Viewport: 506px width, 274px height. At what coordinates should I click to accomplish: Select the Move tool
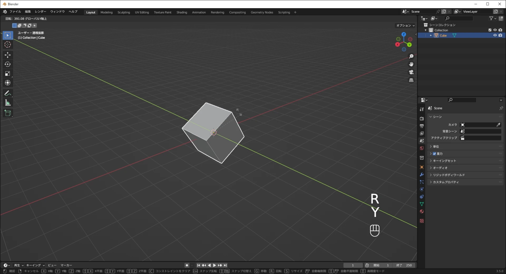click(x=8, y=55)
